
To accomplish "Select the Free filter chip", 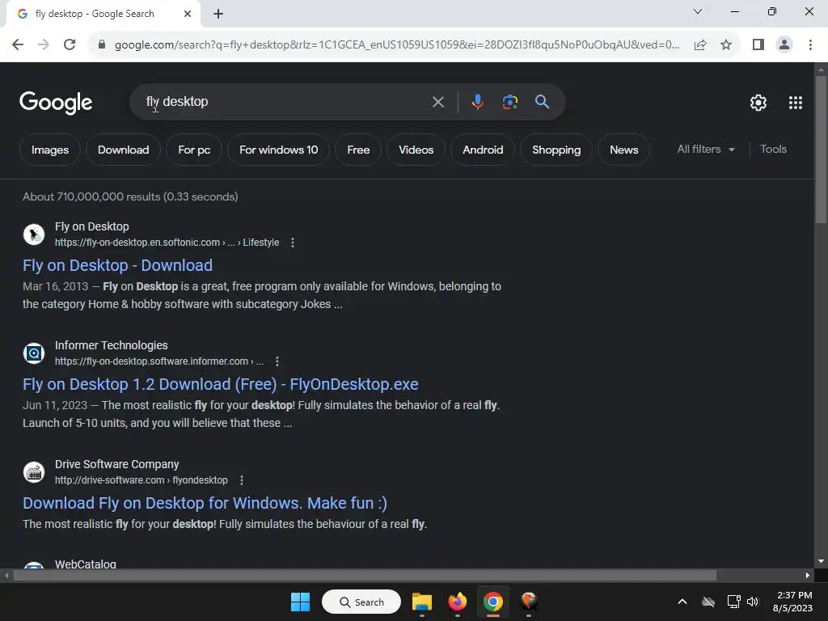I will coord(358,150).
